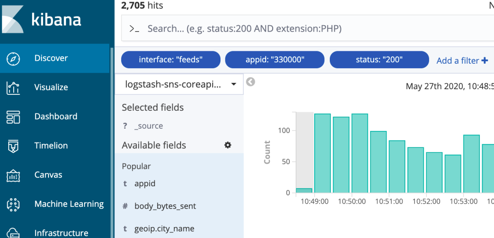Click the text type icon beside appid
This screenshot has width=494, height=238.
(125, 184)
